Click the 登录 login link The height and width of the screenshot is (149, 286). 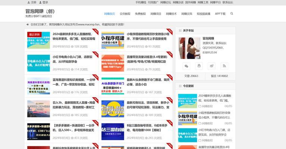point(45,2)
